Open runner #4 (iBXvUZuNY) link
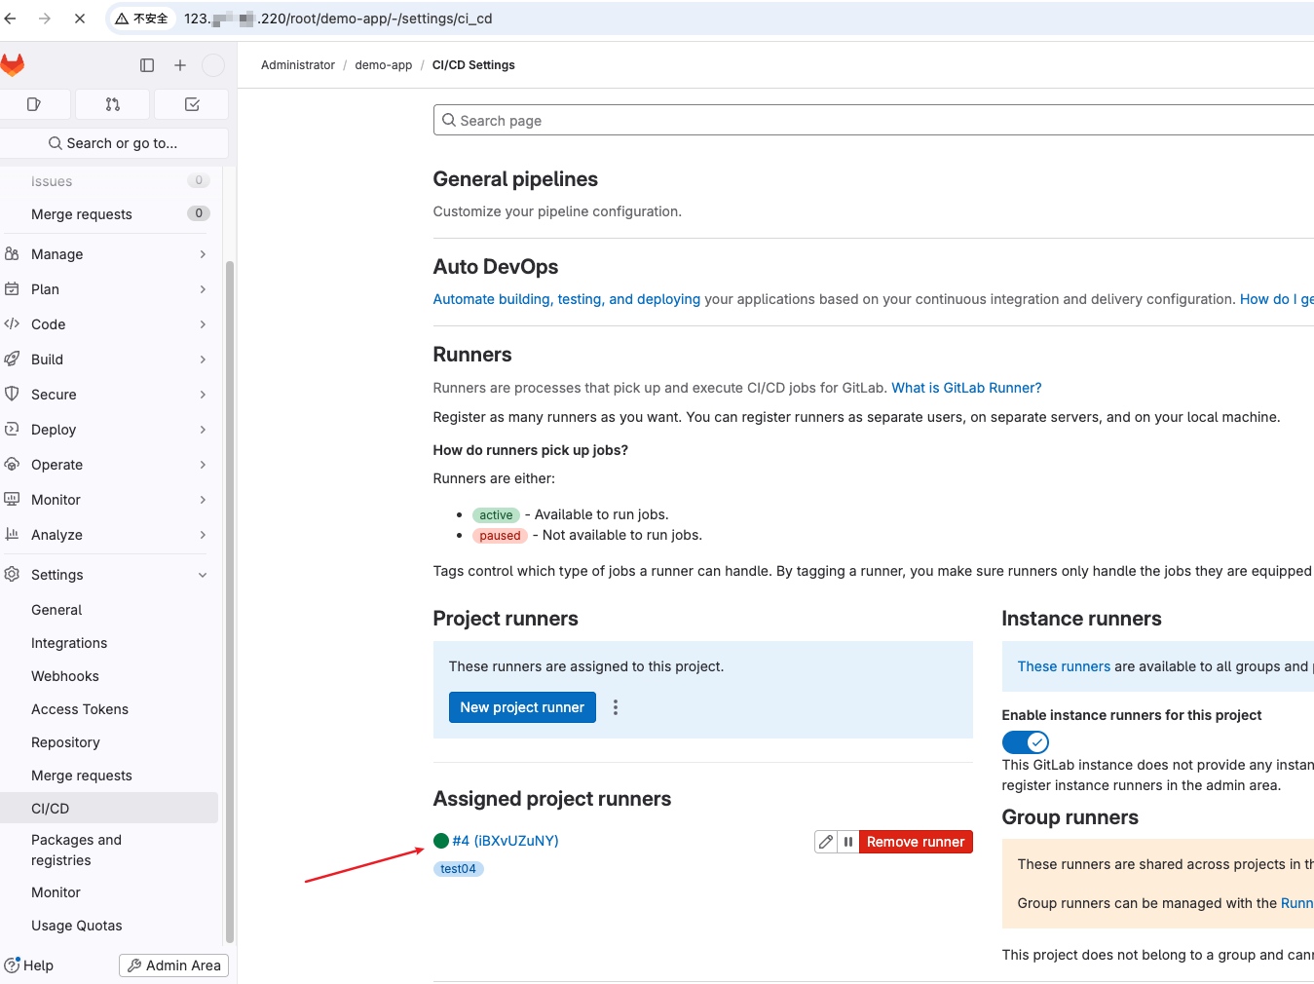The width and height of the screenshot is (1314, 984). point(506,841)
